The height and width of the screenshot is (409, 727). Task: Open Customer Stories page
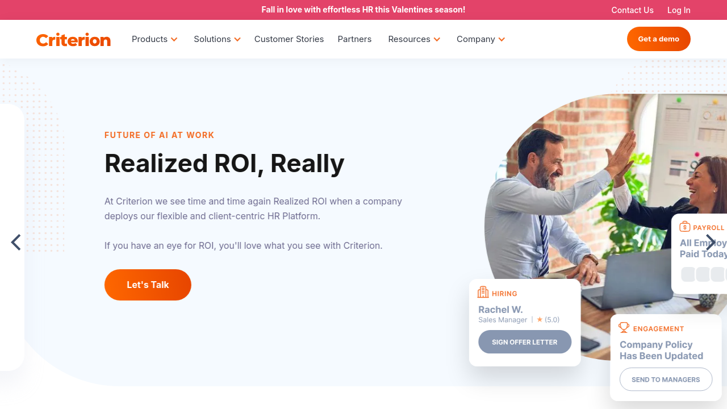(289, 39)
